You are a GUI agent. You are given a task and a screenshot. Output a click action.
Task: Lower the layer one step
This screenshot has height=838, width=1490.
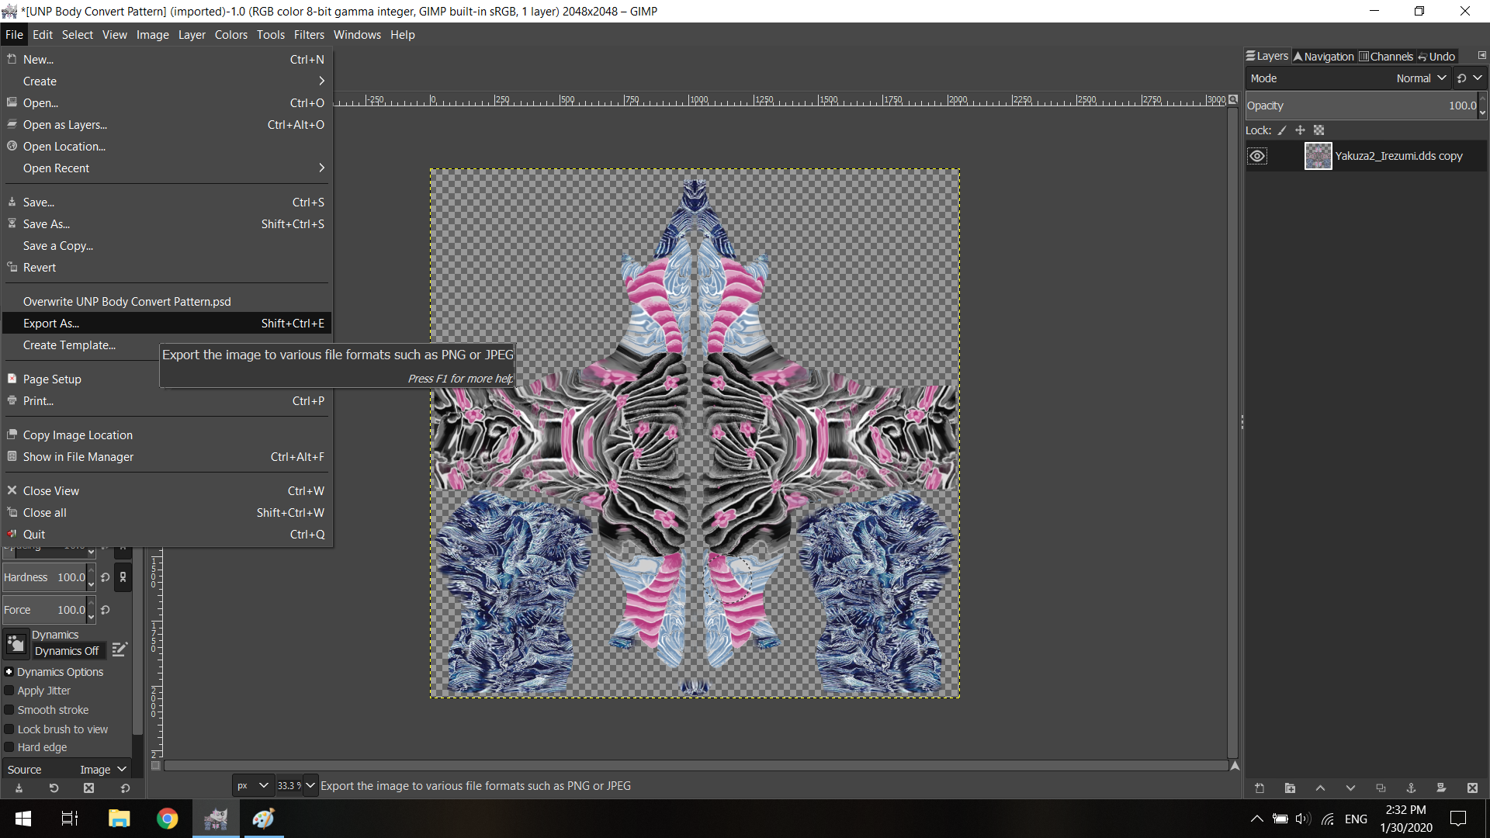(x=1350, y=788)
